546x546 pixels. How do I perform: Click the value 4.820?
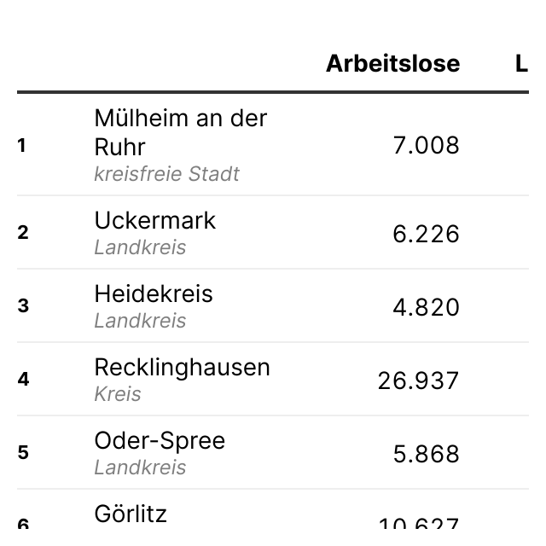[x=426, y=307]
